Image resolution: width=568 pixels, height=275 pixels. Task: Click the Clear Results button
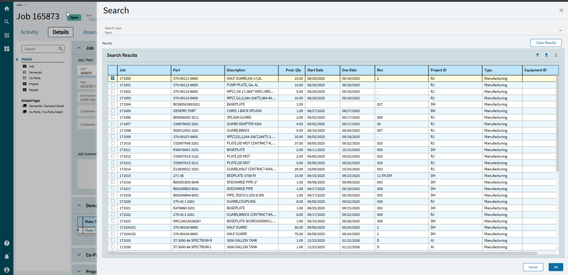pos(546,43)
